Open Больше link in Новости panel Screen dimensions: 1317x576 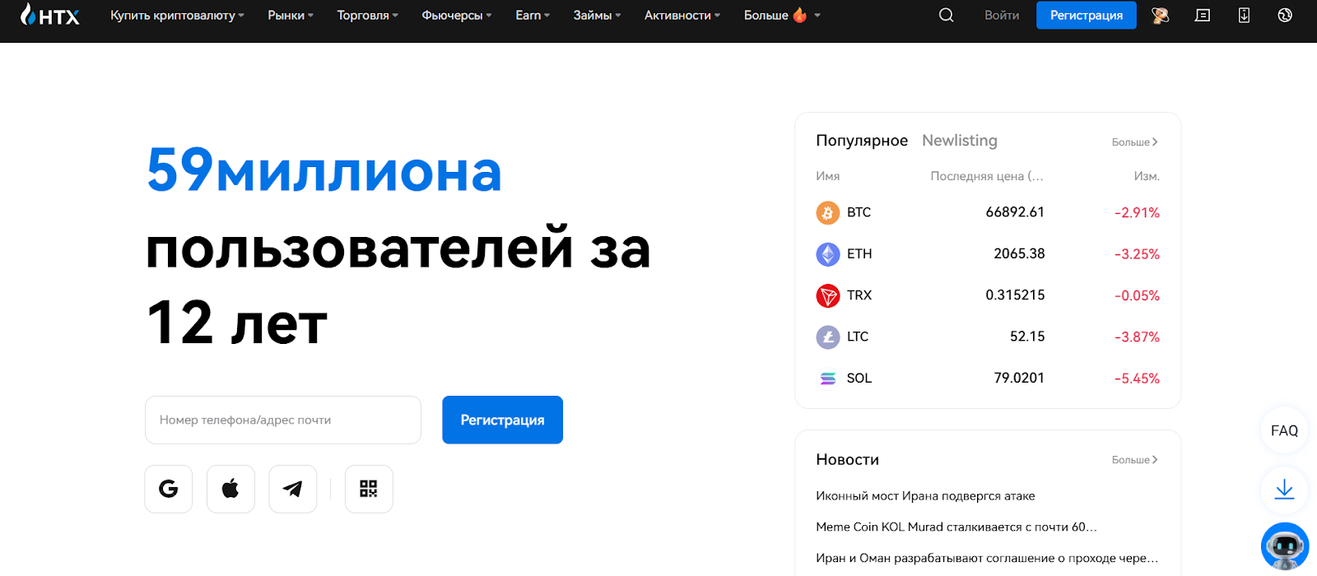(x=1135, y=460)
